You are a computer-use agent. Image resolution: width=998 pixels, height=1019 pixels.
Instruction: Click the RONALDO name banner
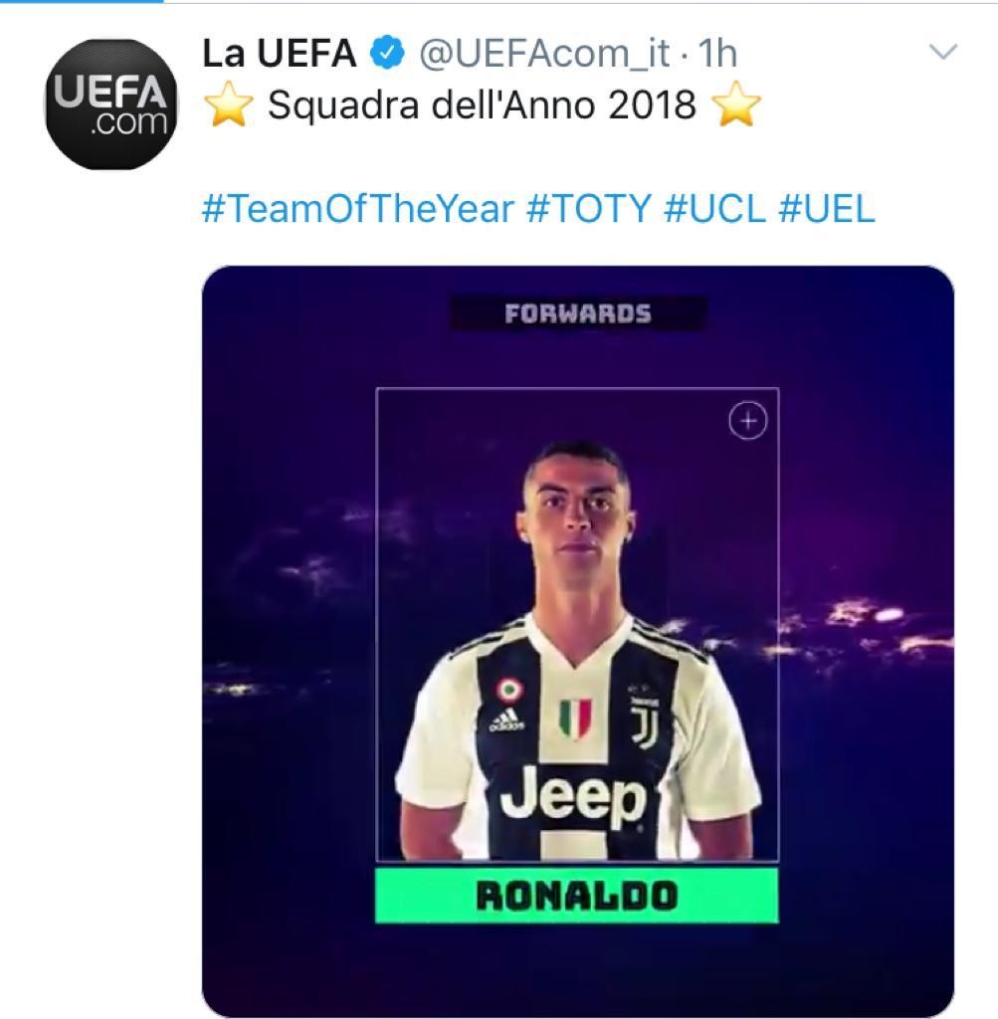point(577,897)
